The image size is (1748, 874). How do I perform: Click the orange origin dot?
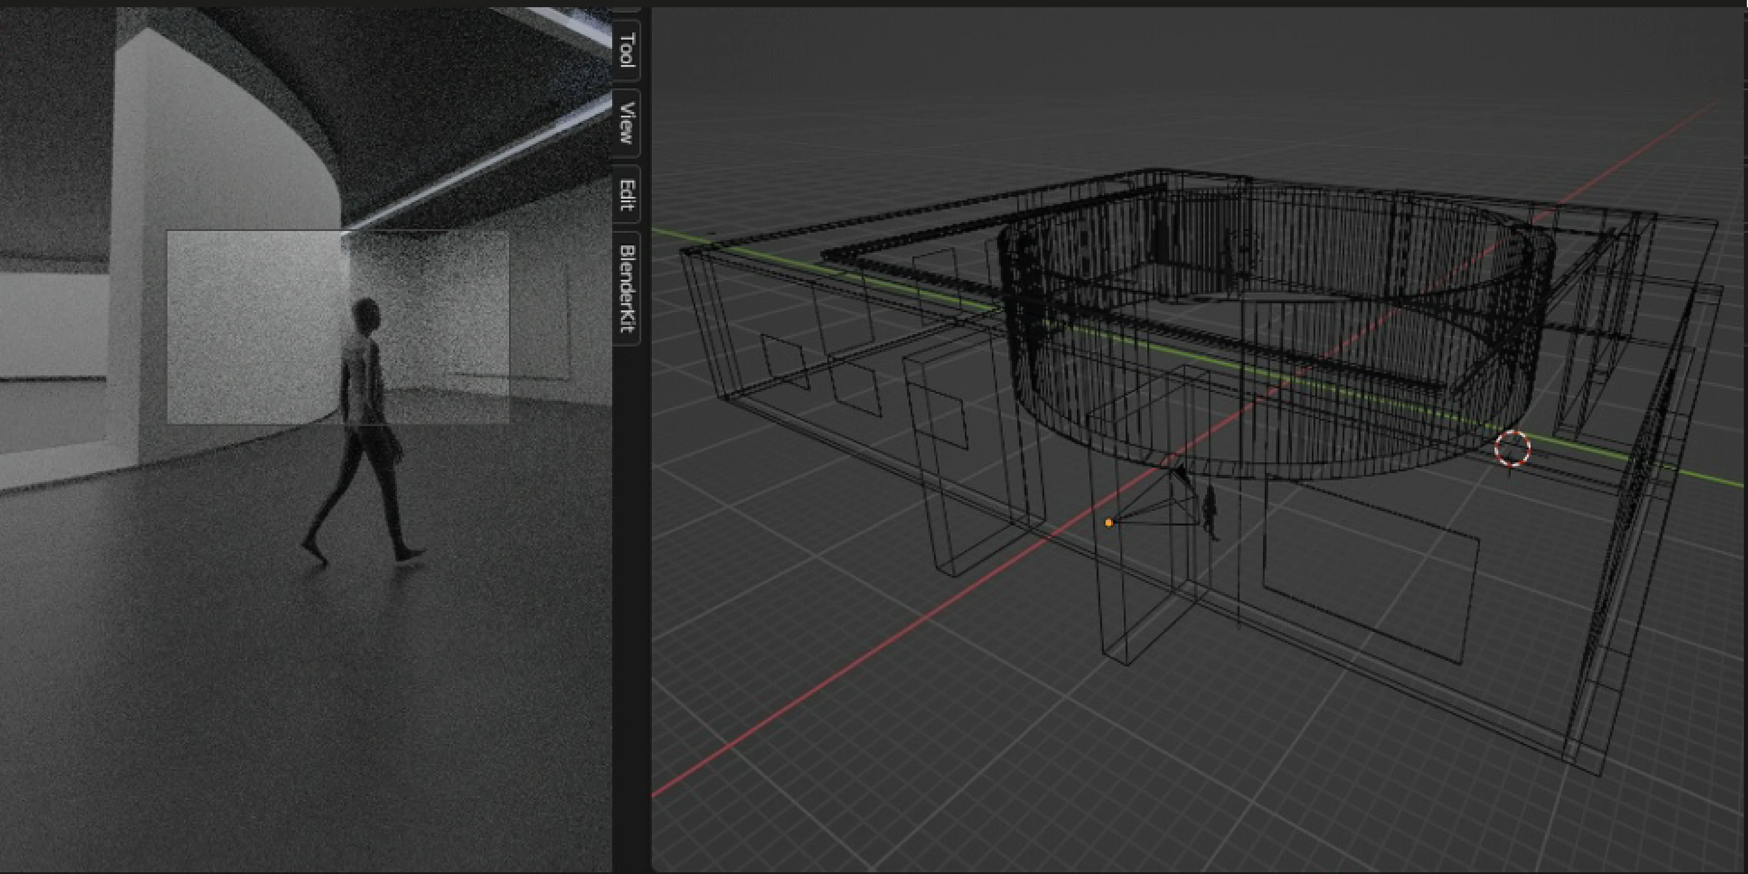[1109, 523]
